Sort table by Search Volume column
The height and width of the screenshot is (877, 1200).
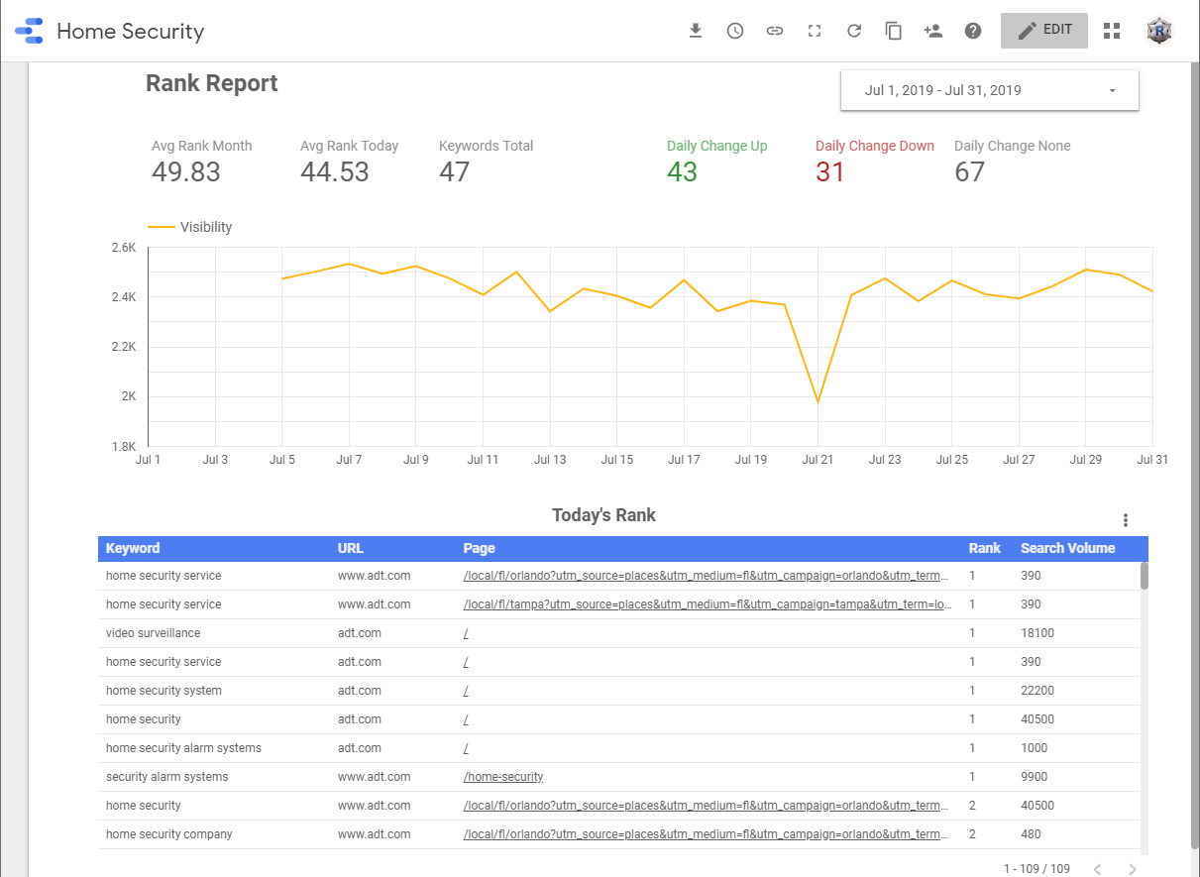click(x=1067, y=548)
